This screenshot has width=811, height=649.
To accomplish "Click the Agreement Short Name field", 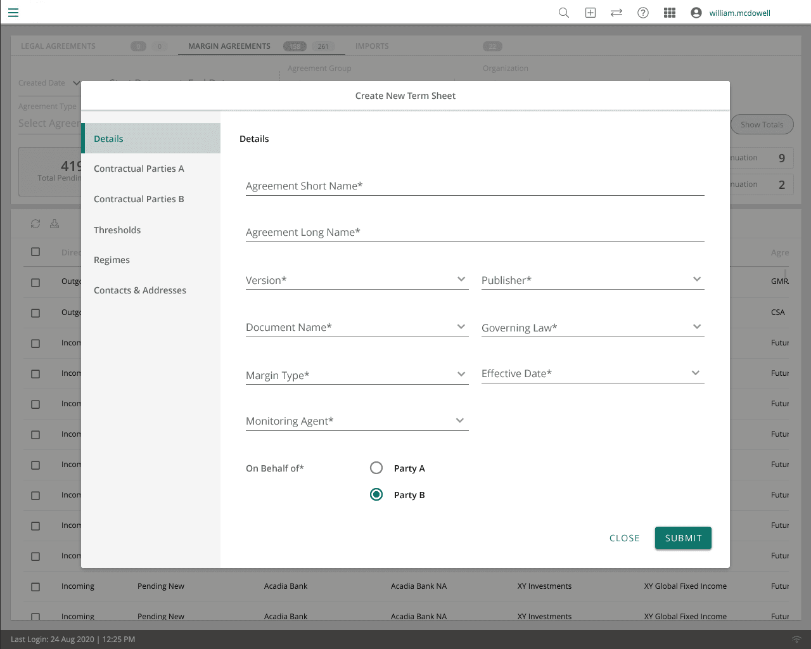I will (x=475, y=186).
